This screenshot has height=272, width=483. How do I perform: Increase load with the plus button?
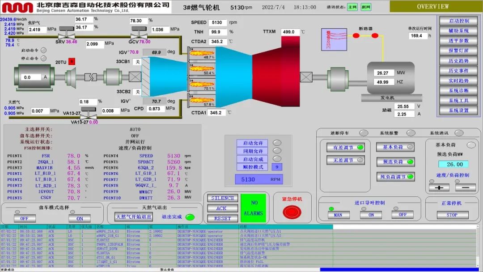click(439, 187)
